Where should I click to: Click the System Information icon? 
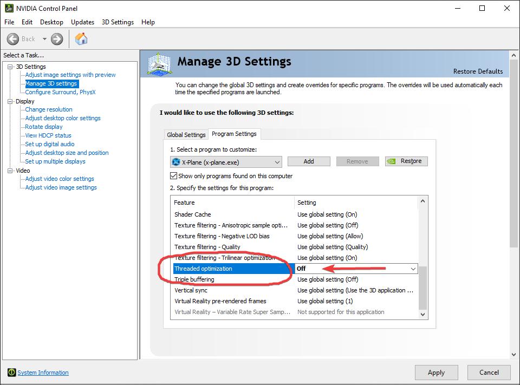[x=11, y=373]
